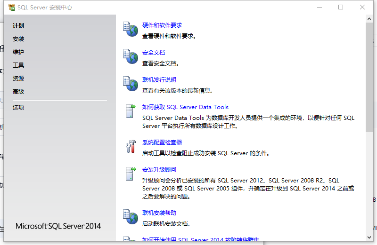Image resolution: width=377 pixels, height=245 pixels.
Task: Switch to the 资源 sidebar page
Action: click(18, 78)
